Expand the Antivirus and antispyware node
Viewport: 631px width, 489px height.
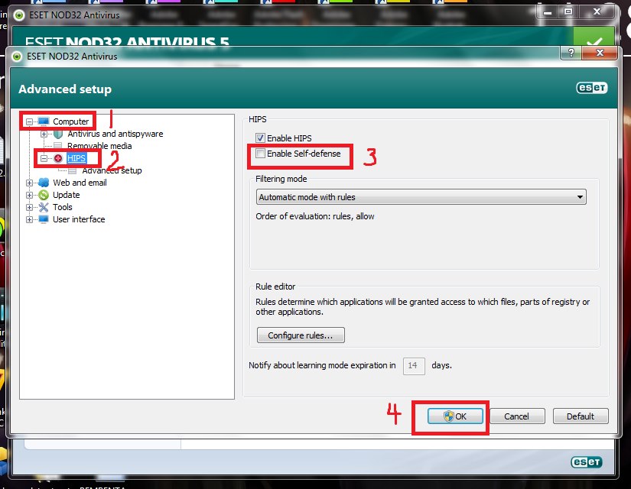[44, 134]
